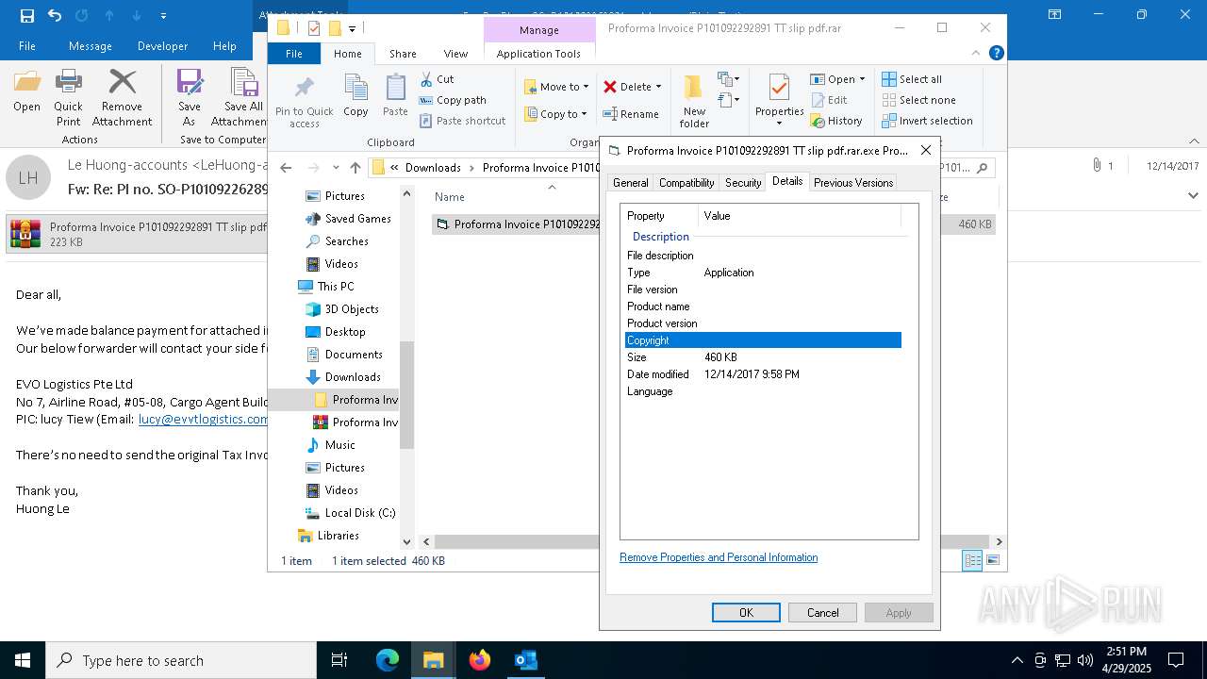This screenshot has width=1207, height=679.
Task: Open Firefox from the taskbar
Action: pyautogui.click(x=480, y=660)
